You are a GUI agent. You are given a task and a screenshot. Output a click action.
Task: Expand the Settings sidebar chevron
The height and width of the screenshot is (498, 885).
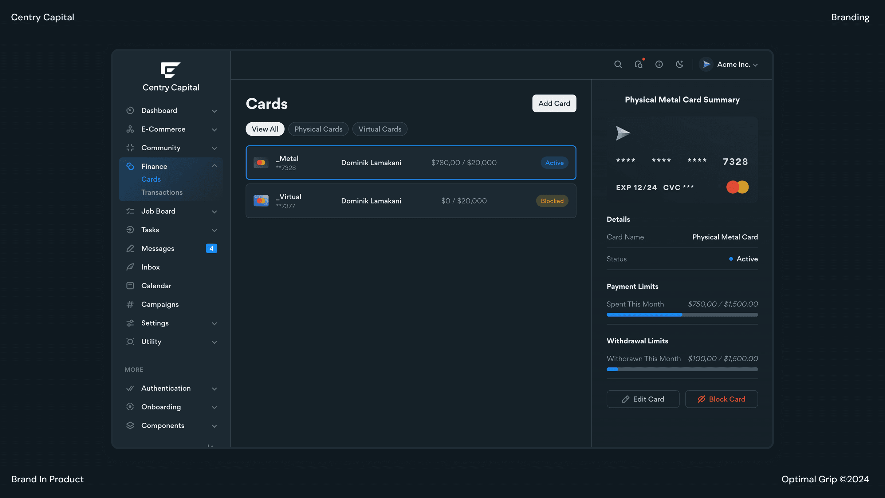click(x=214, y=323)
